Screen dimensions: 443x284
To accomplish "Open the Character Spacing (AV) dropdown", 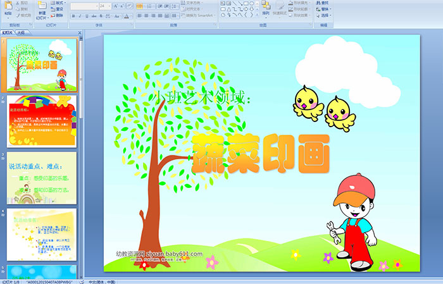I will [x=108, y=16].
